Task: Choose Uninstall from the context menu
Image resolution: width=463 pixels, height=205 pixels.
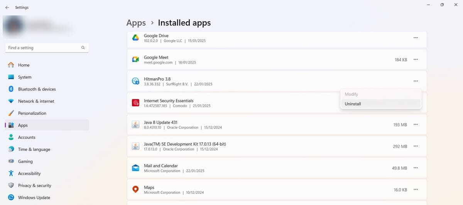Action: tap(381, 104)
